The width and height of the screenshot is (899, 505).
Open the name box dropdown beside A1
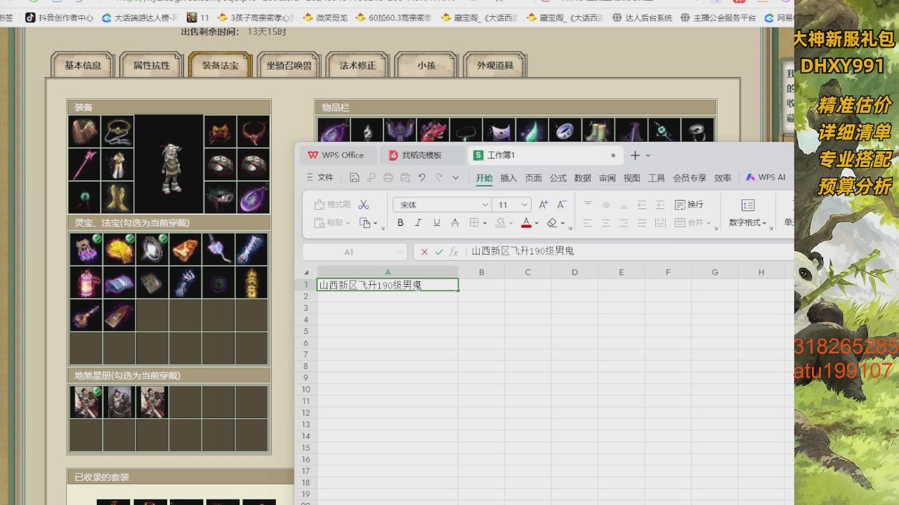point(400,252)
